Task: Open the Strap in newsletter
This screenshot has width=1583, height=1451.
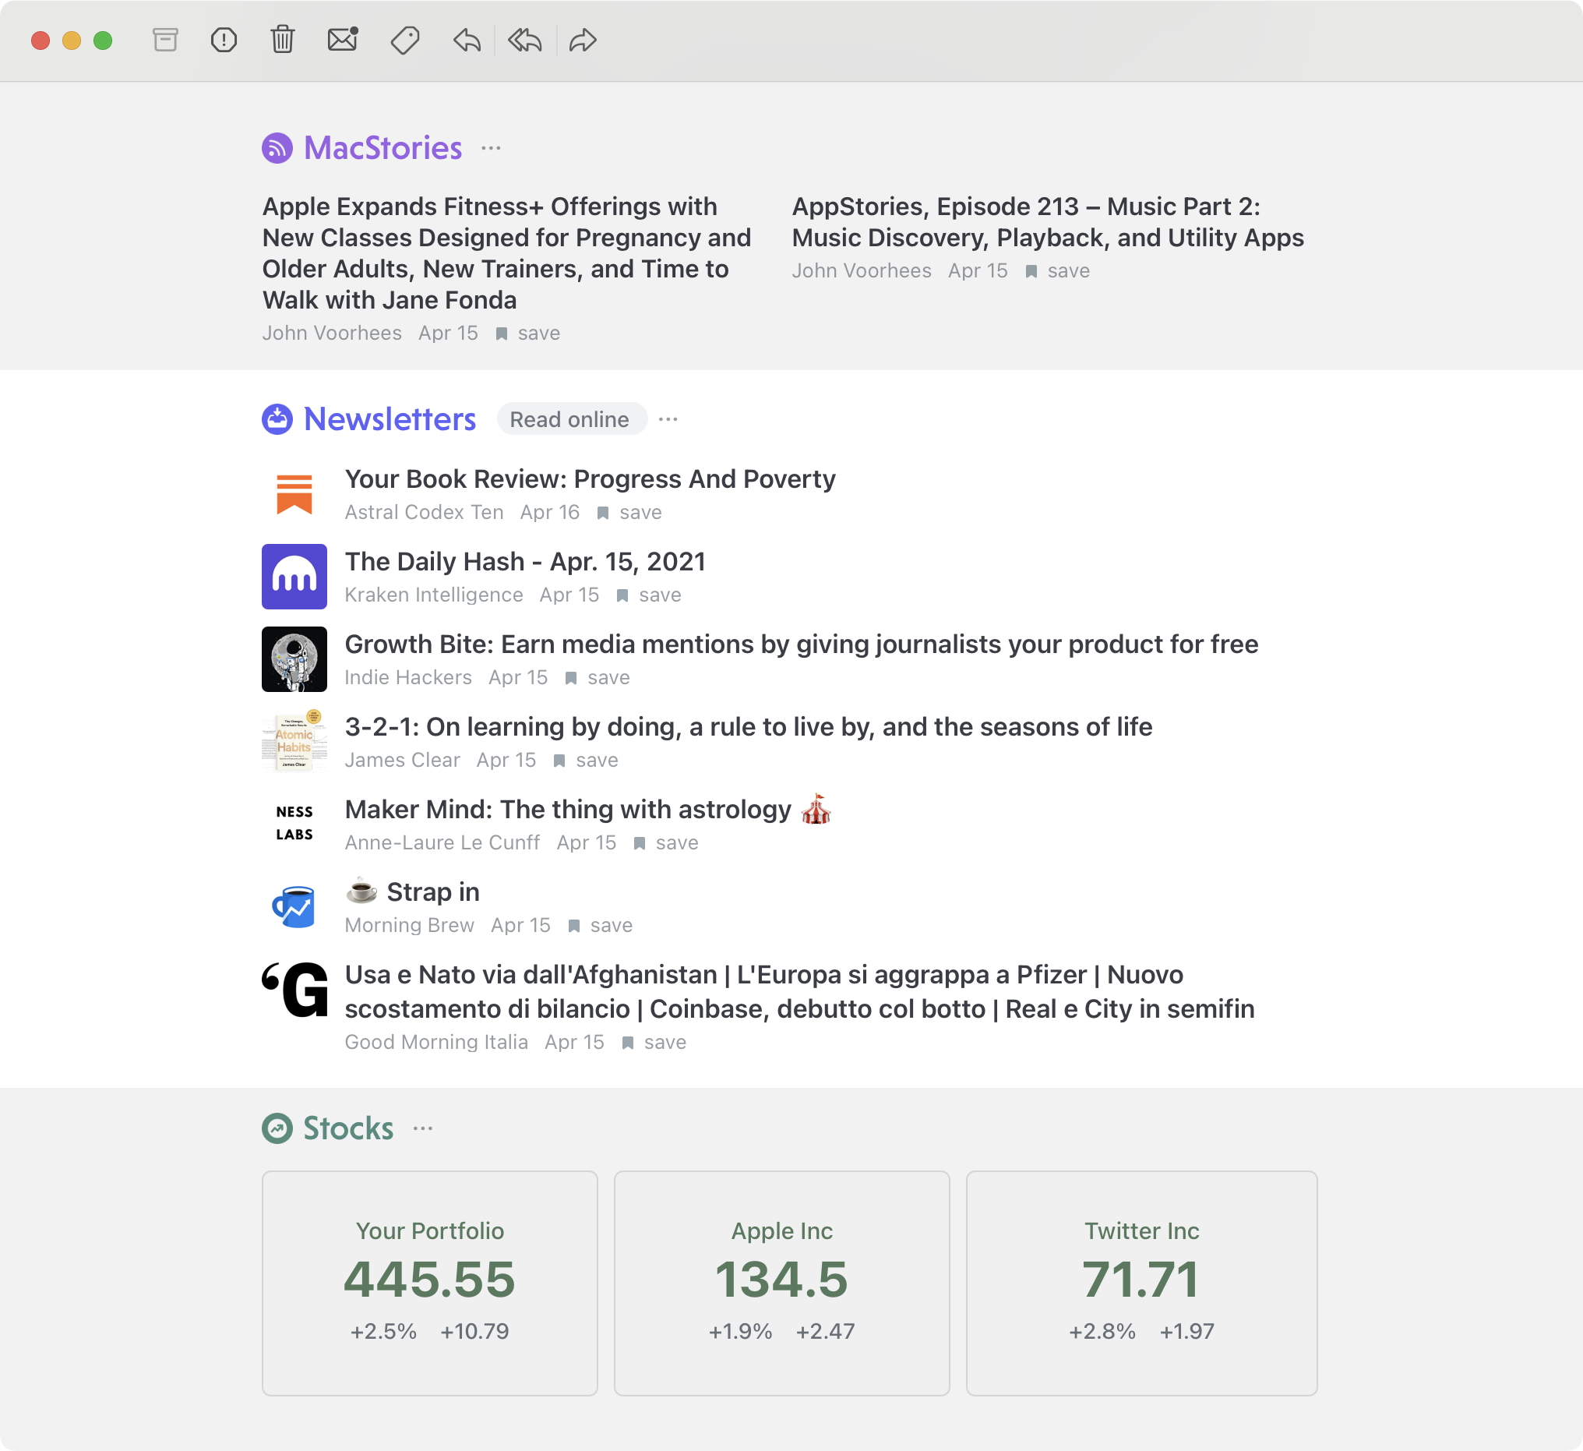Action: click(413, 891)
